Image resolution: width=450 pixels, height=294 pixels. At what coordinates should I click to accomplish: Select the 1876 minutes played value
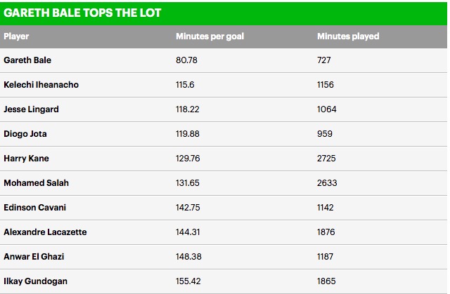(x=326, y=232)
